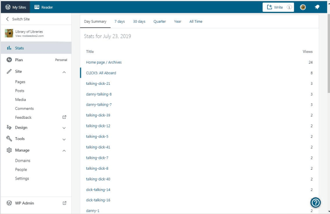Open Comments in sidebar
Viewport: 330px width, 214px height.
tap(24, 108)
